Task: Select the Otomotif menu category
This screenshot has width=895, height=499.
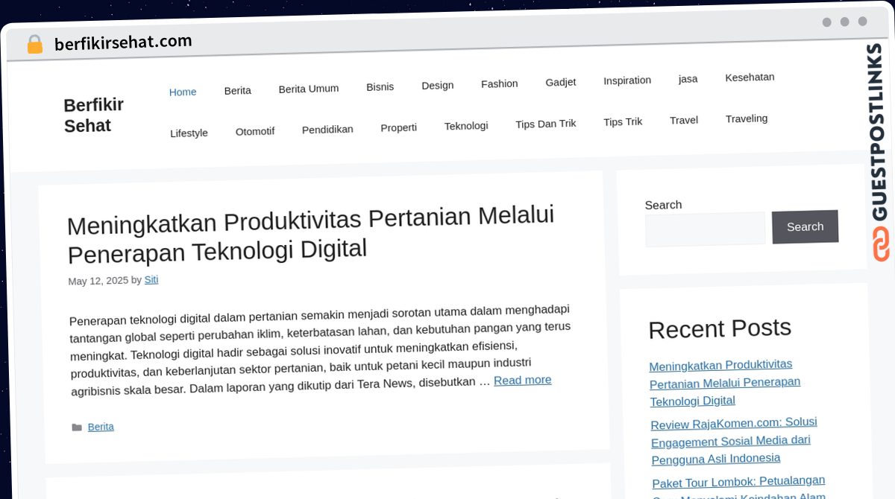Action: point(254,131)
